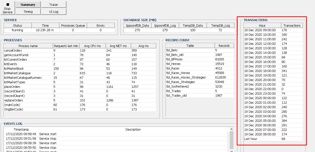Select the tbl_Bets_old table row
The width and height of the screenshot is (315, 152).
[x=200, y=55]
